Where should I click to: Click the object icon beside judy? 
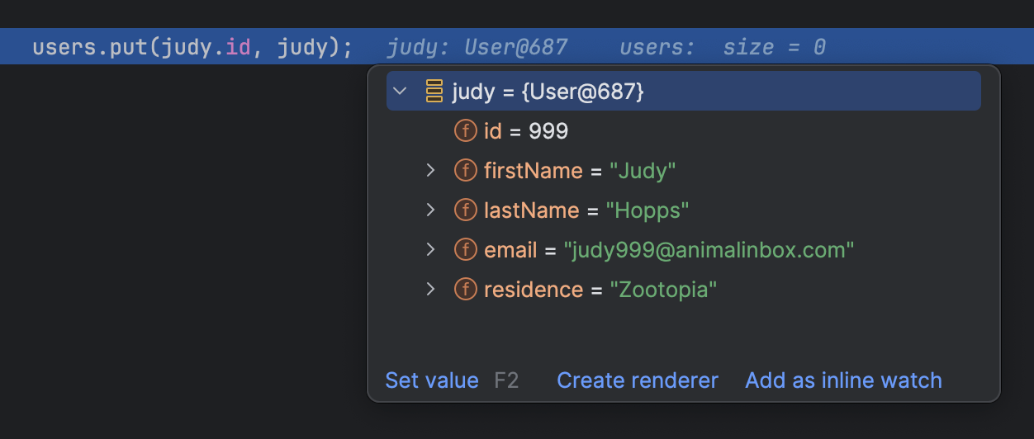(x=434, y=91)
